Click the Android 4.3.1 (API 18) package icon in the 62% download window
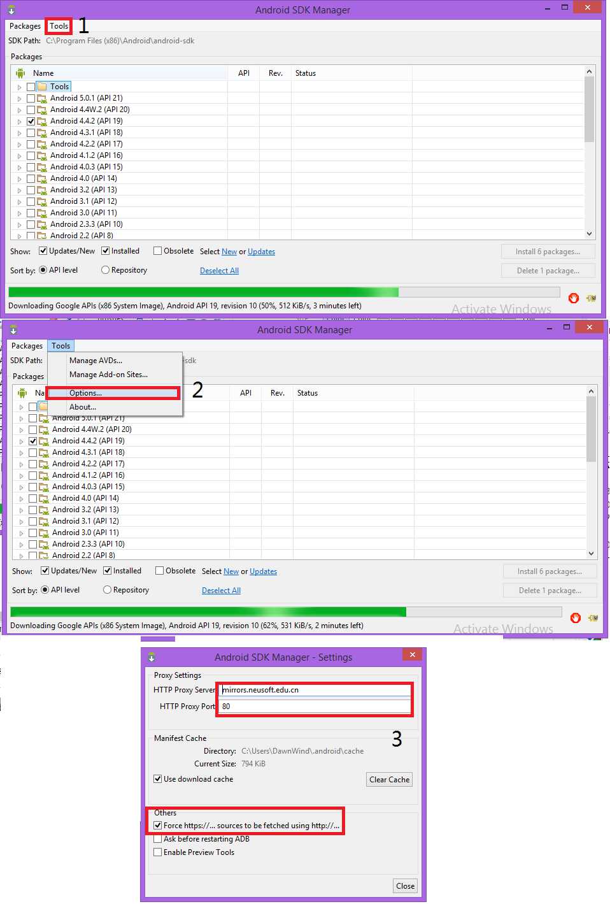 (x=45, y=452)
